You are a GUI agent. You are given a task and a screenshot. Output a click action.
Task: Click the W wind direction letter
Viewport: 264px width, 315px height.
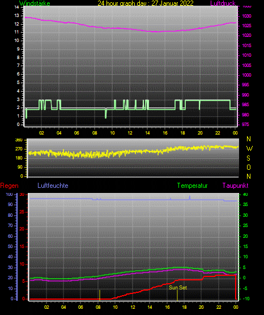[249, 149]
